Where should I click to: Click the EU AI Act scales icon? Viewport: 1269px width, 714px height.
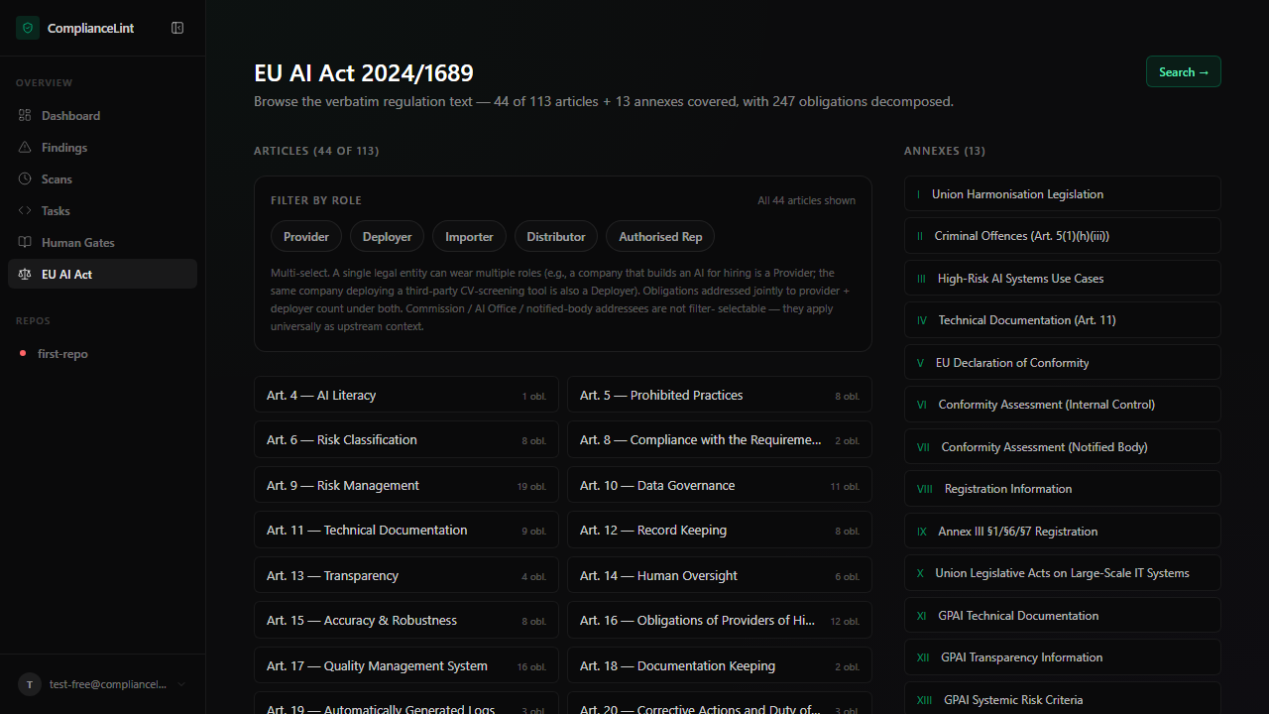click(x=25, y=275)
